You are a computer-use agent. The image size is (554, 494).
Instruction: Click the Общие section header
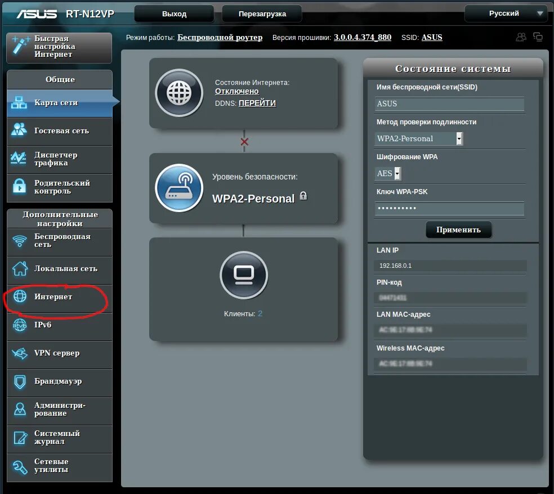point(60,79)
